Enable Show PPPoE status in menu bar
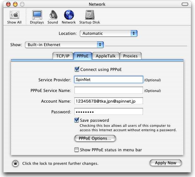 (x=77, y=150)
